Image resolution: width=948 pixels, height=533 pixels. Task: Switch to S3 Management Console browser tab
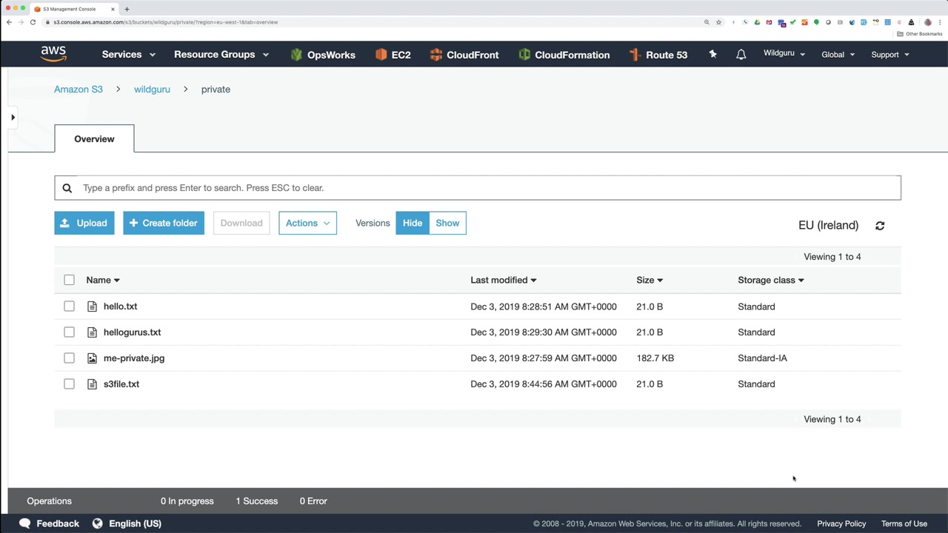pyautogui.click(x=73, y=9)
